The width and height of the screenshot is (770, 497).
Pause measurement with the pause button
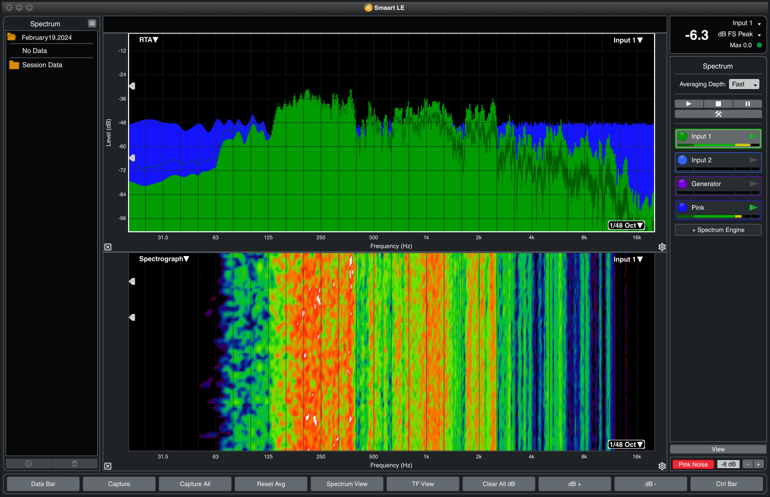tap(747, 104)
